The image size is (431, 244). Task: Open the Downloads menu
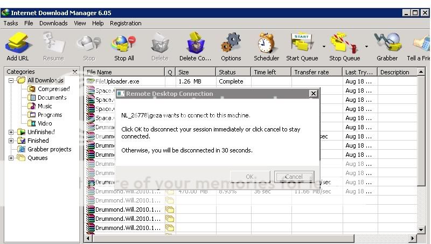[53, 23]
